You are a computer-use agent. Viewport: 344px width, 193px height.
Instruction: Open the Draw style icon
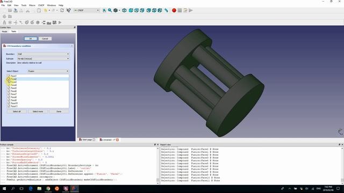click(x=116, y=10)
